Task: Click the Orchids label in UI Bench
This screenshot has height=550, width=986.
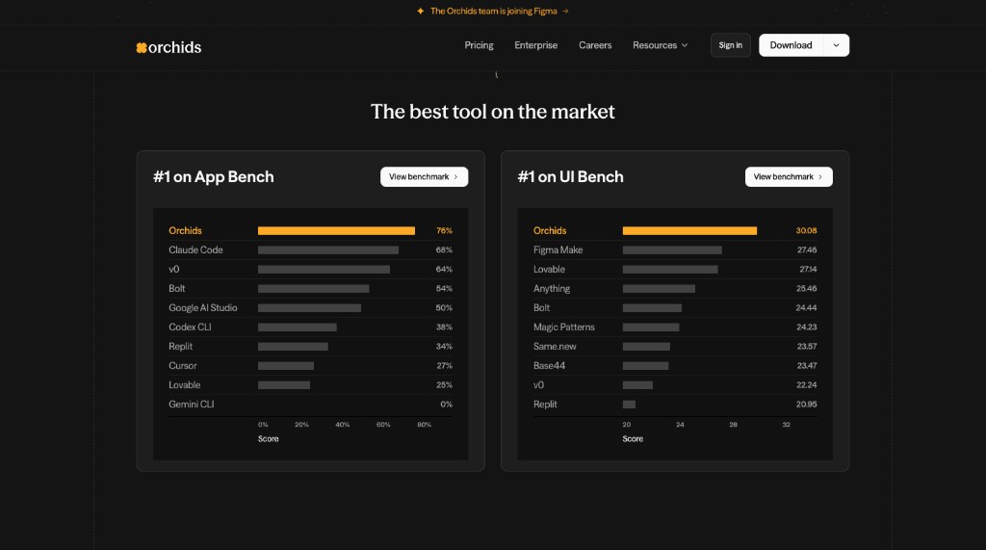Action: pos(550,230)
